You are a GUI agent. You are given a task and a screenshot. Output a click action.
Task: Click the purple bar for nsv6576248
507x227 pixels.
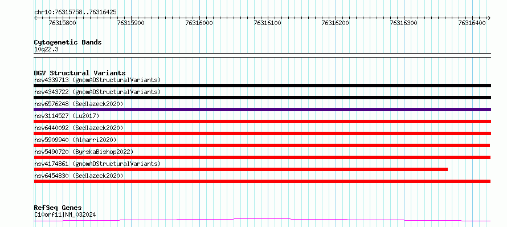(262, 110)
